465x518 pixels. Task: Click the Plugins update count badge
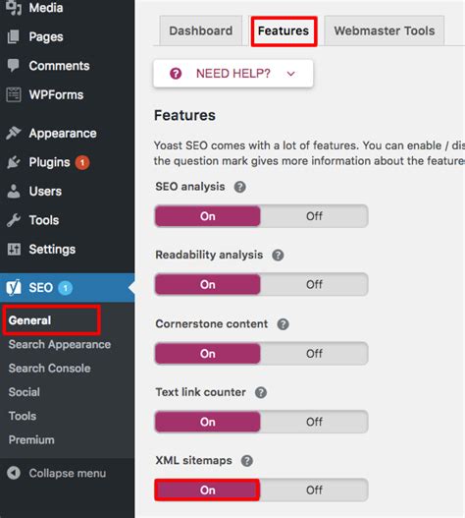(x=82, y=162)
